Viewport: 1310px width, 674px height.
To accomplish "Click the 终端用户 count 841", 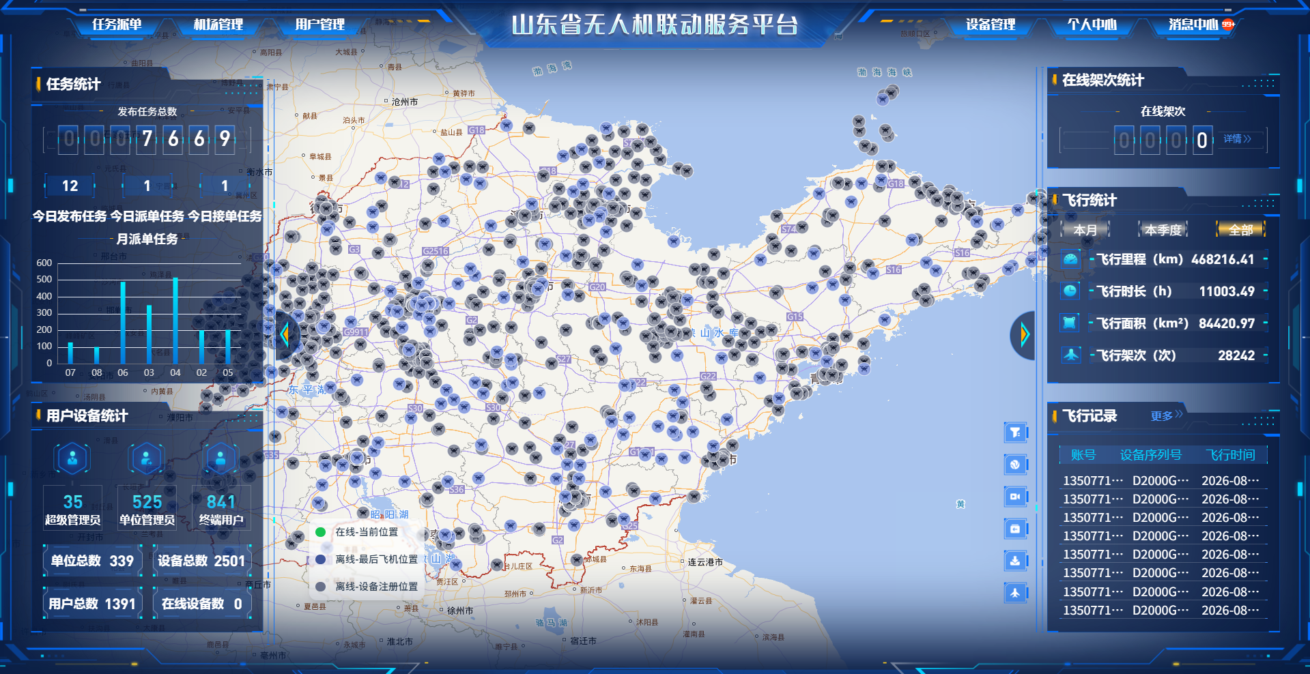I will tap(220, 502).
